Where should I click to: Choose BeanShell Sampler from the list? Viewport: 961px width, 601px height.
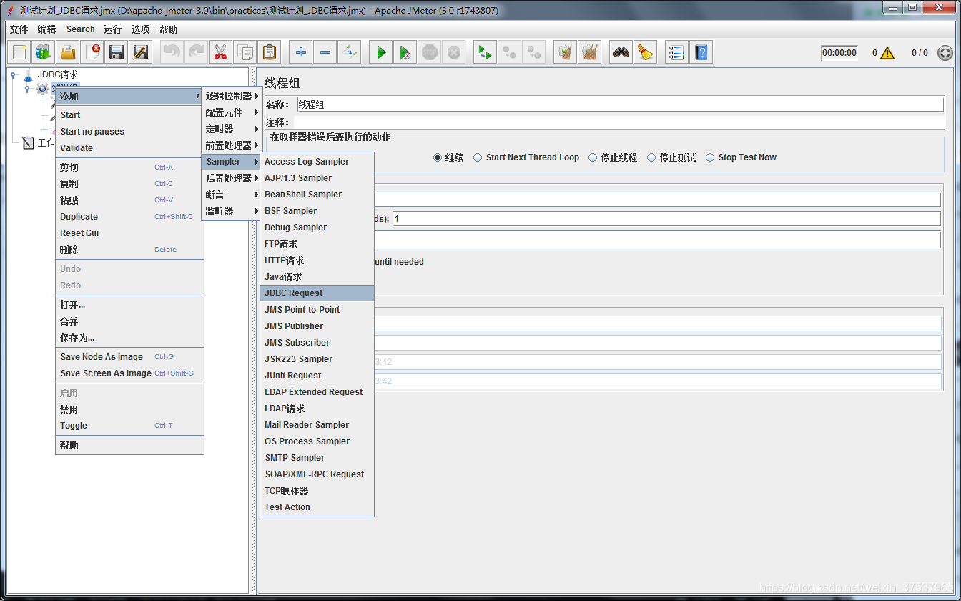[x=317, y=195]
